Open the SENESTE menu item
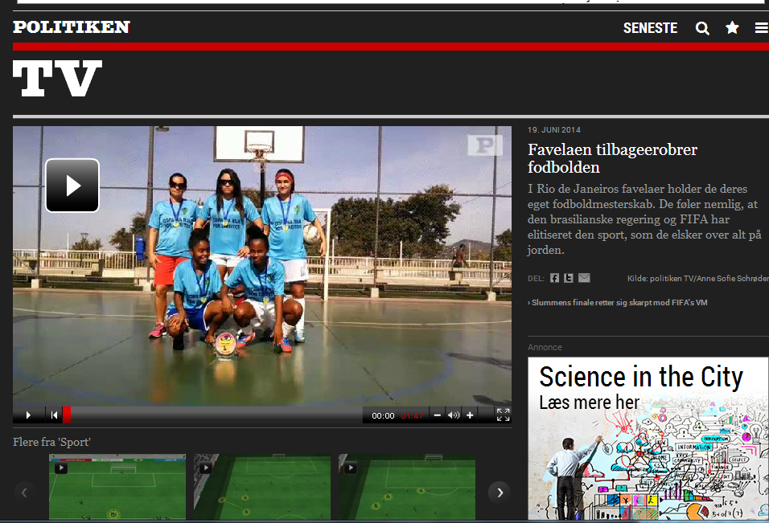 (650, 28)
